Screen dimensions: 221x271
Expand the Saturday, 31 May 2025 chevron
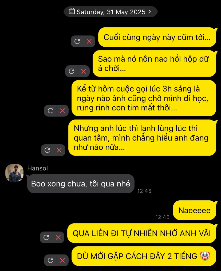pos(149,11)
